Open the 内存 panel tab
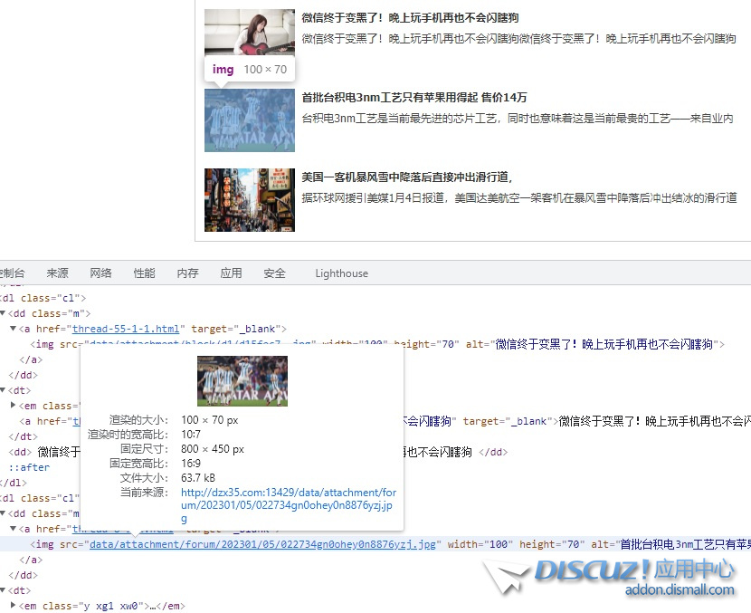This screenshot has width=751, height=613. pos(187,273)
